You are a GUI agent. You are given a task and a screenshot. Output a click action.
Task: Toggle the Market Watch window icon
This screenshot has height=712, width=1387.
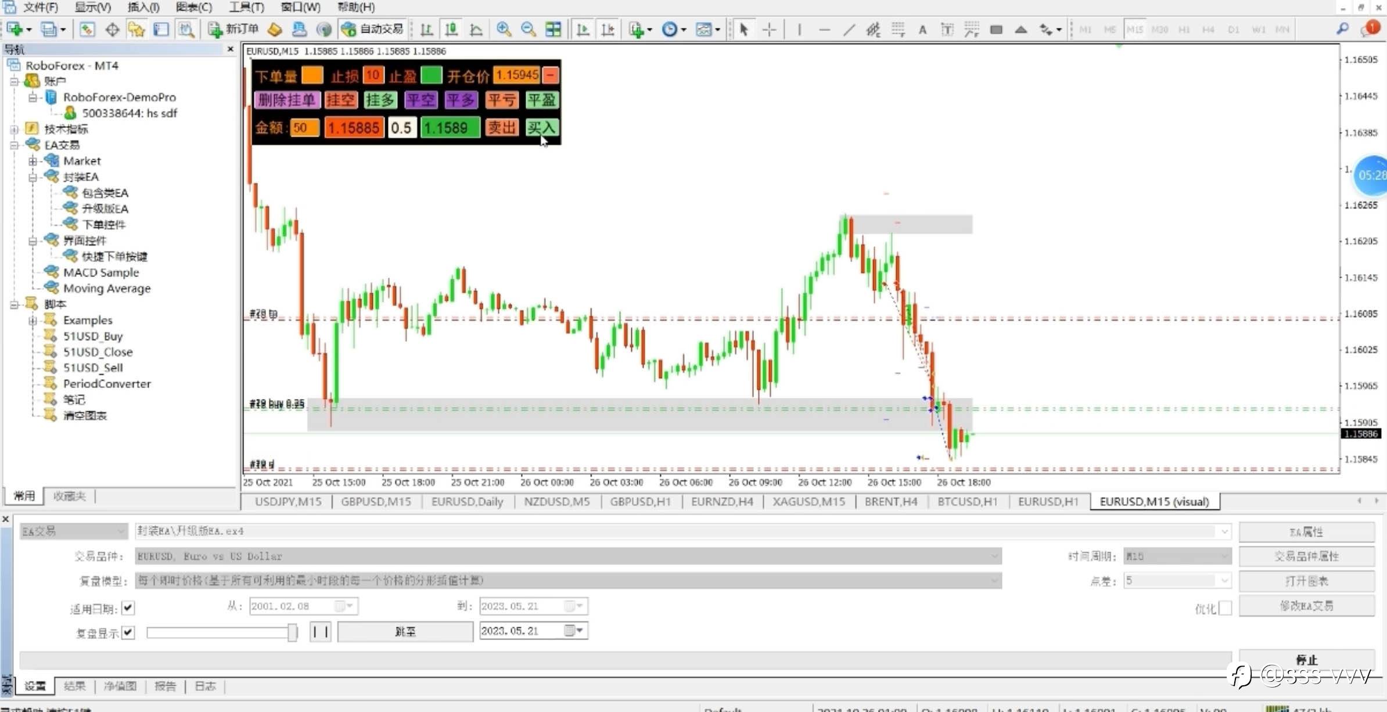pyautogui.click(x=87, y=29)
